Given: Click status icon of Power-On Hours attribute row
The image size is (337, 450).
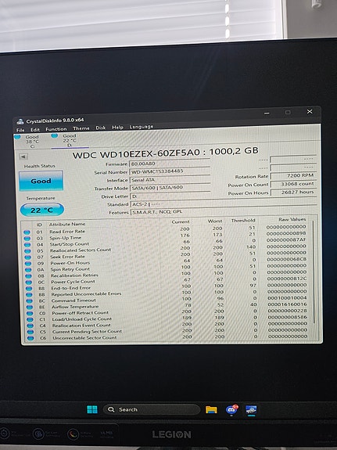Looking at the screenshot, I should pos(28,264).
